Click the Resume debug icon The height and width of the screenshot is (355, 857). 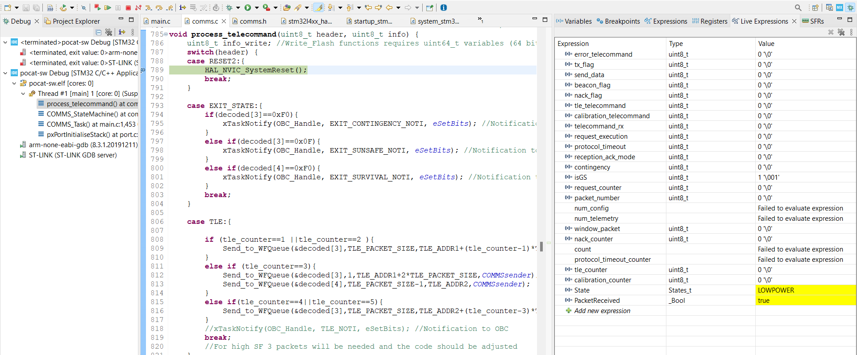108,8
